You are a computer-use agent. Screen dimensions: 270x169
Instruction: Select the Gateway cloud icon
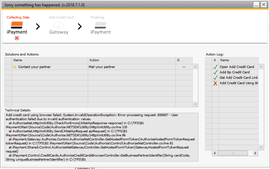59,25
